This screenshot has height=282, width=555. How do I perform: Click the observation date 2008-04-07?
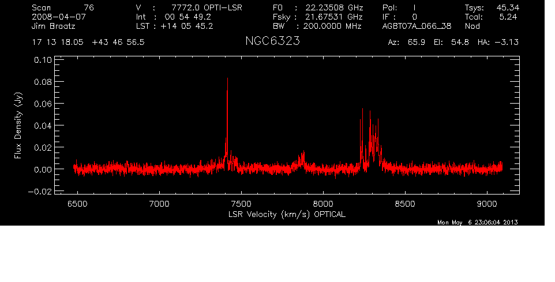click(59, 17)
